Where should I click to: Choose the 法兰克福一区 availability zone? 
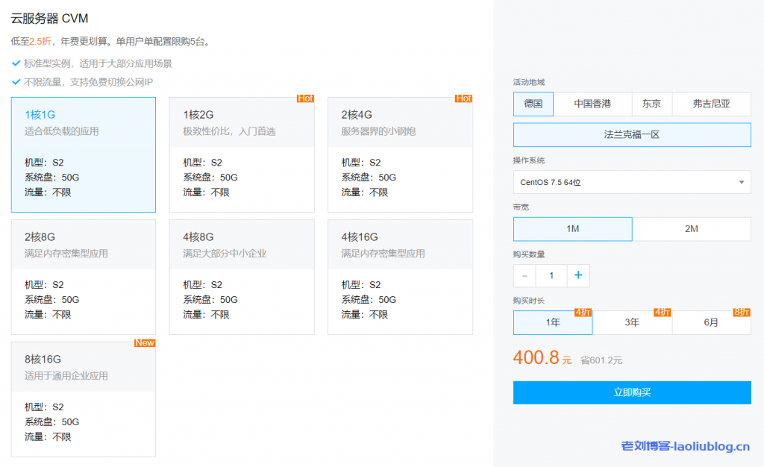(631, 135)
